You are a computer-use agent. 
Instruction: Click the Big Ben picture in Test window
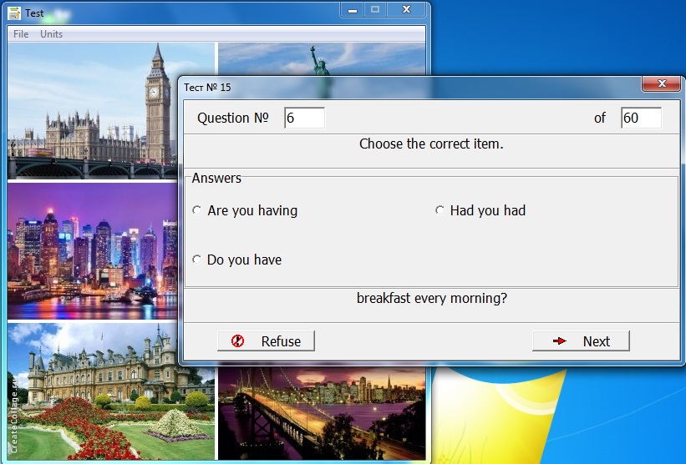[x=93, y=110]
